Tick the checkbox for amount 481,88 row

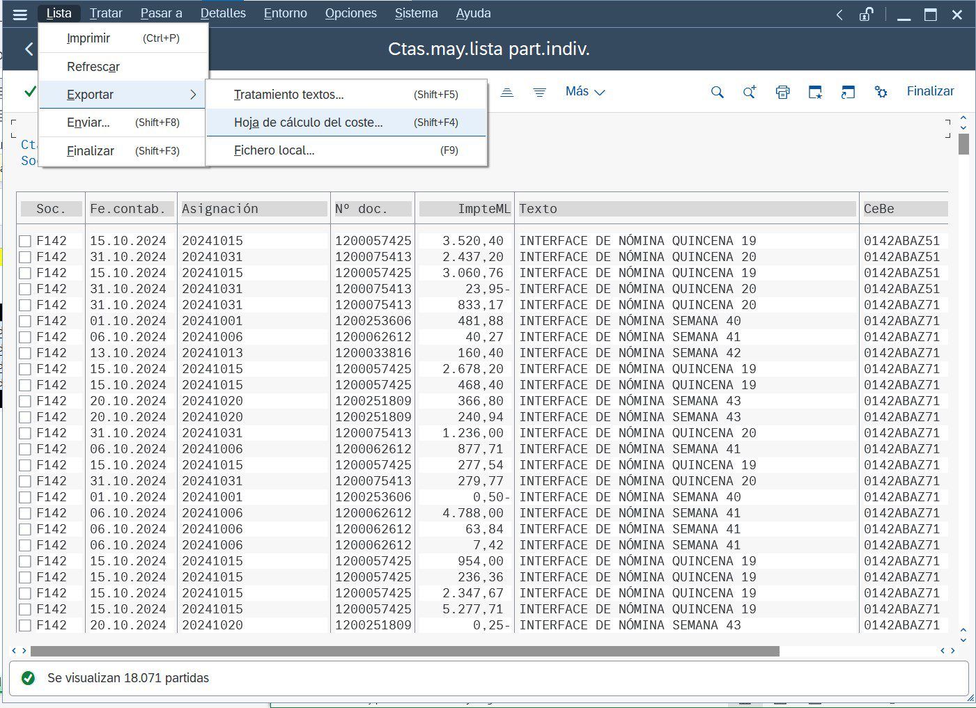(x=25, y=322)
